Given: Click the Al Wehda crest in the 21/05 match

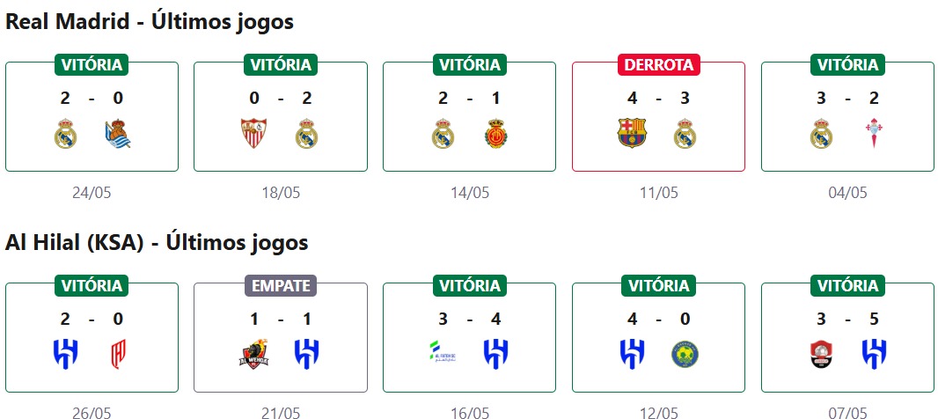Looking at the screenshot, I should coord(254,354).
